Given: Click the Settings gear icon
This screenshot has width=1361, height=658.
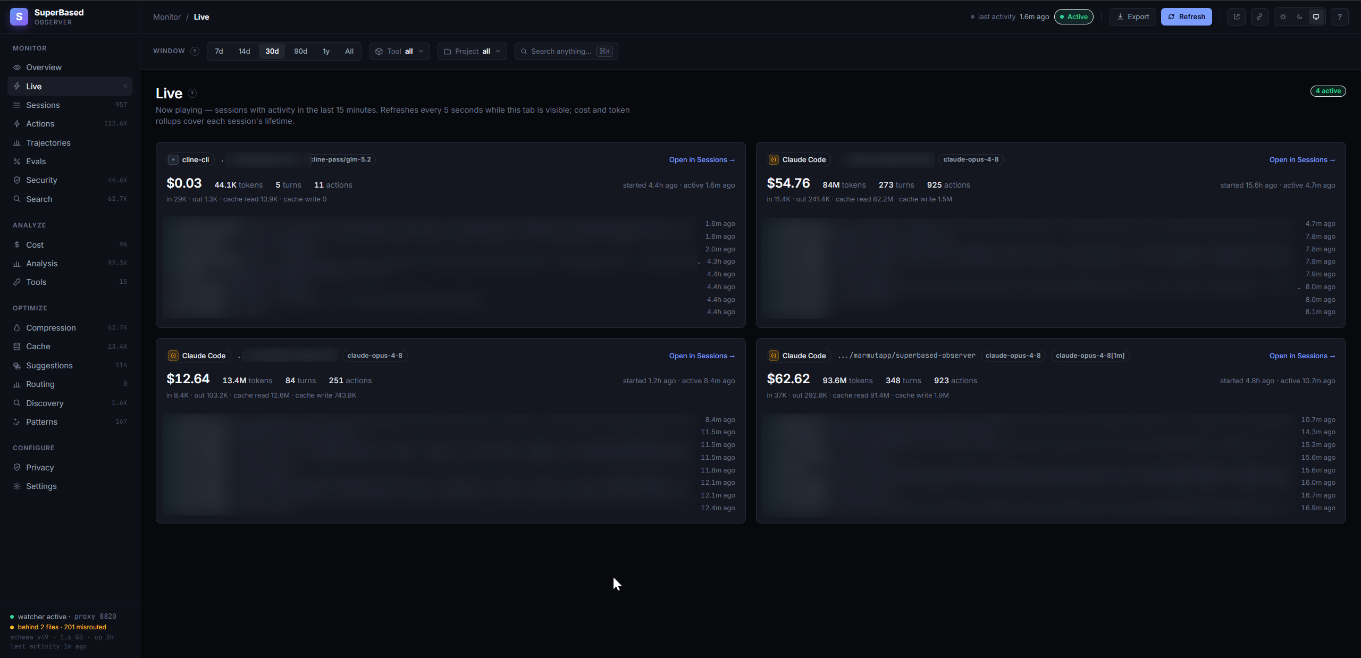Looking at the screenshot, I should tap(17, 486).
